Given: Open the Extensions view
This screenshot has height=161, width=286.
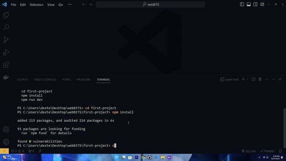Looking at the screenshot, I should click(6, 64).
